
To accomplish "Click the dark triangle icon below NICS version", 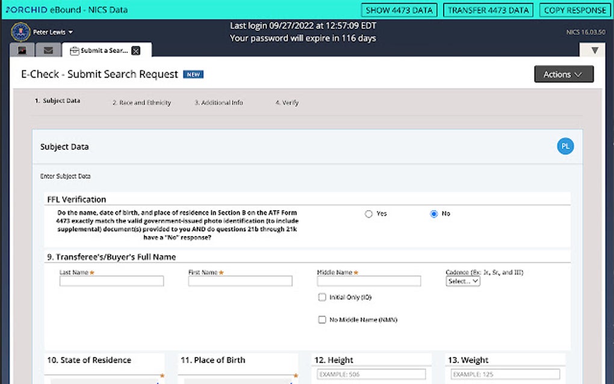I will (594, 51).
